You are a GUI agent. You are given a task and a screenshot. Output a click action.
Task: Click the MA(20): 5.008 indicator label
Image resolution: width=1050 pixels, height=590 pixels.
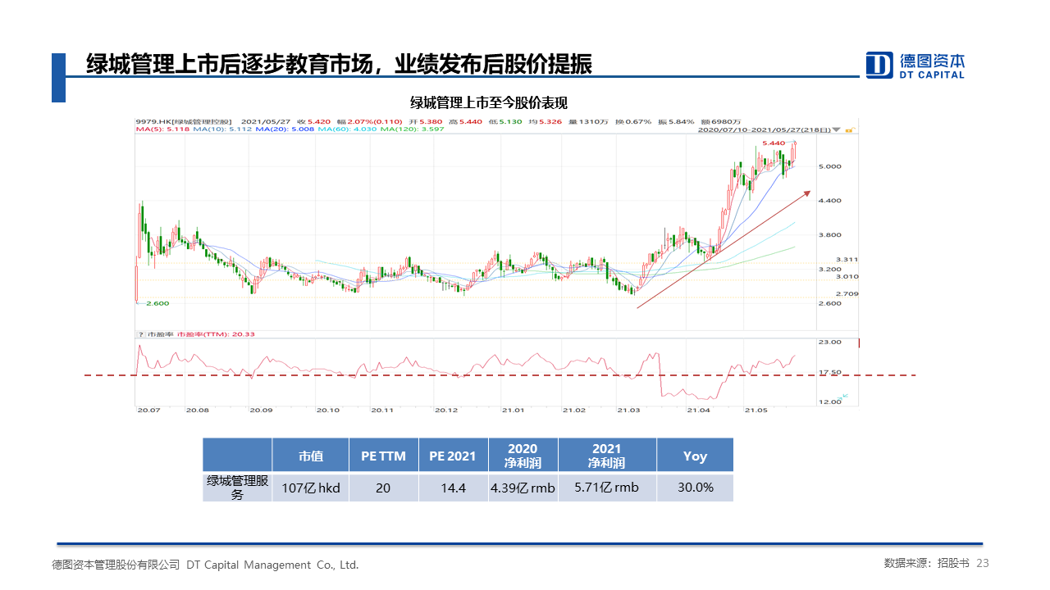(x=285, y=129)
